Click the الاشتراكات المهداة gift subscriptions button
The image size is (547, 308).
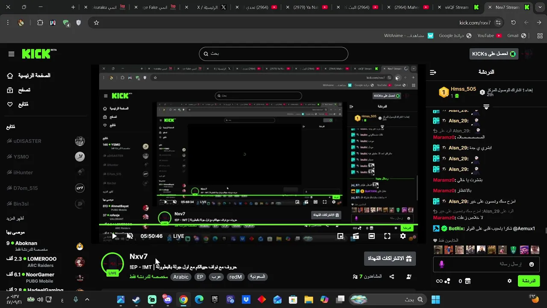click(390, 258)
